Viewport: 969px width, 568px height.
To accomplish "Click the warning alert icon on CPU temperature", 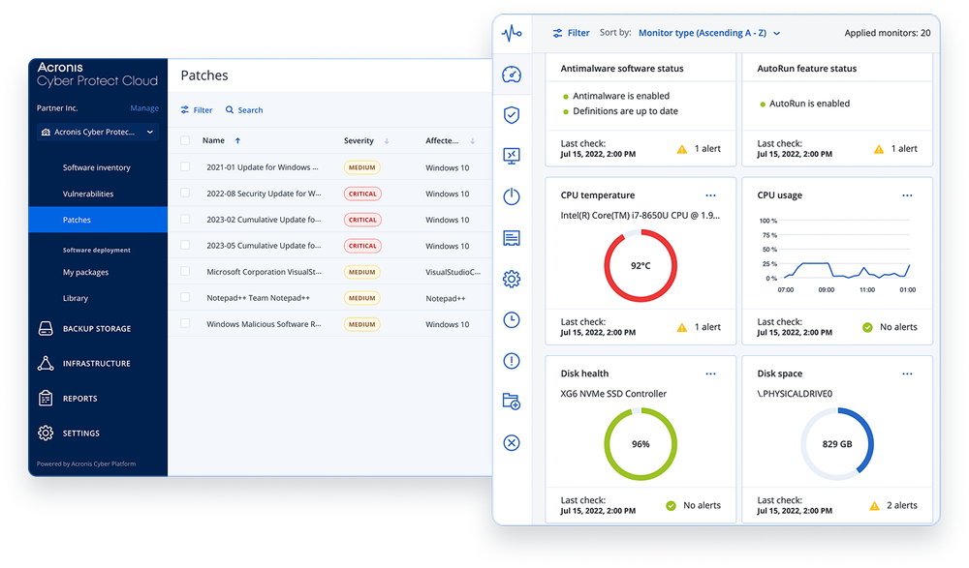I will pyautogui.click(x=682, y=327).
